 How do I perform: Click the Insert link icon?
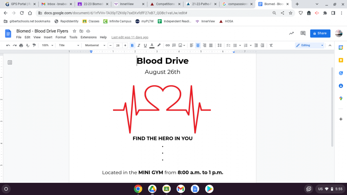[x=168, y=45]
